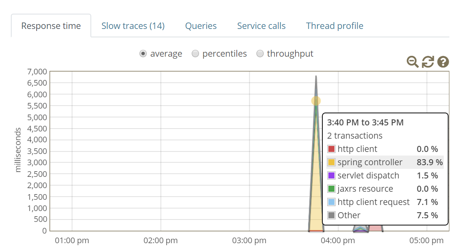Click the spring controller 83.9 % row
Screen dimensions: 455x248
(x=385, y=162)
